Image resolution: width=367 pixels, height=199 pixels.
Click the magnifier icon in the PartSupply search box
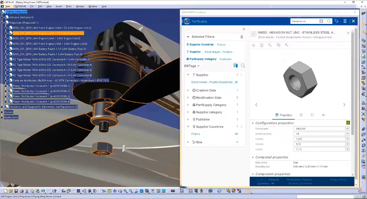click(329, 21)
